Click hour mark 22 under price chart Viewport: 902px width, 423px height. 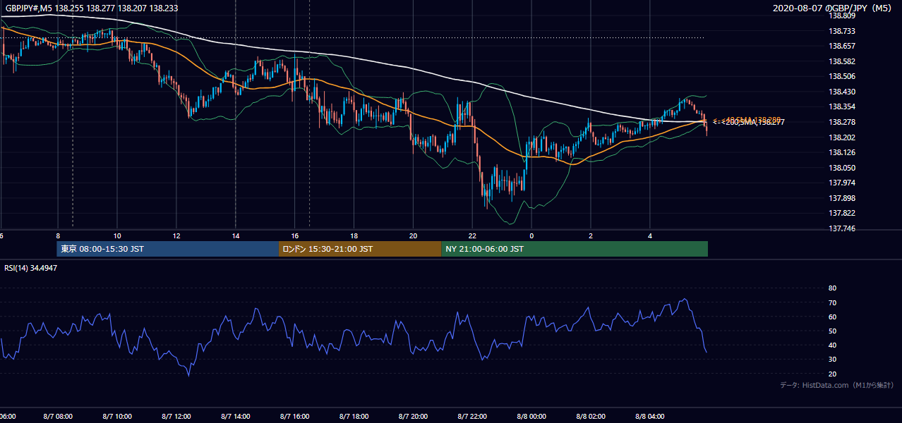coord(473,236)
